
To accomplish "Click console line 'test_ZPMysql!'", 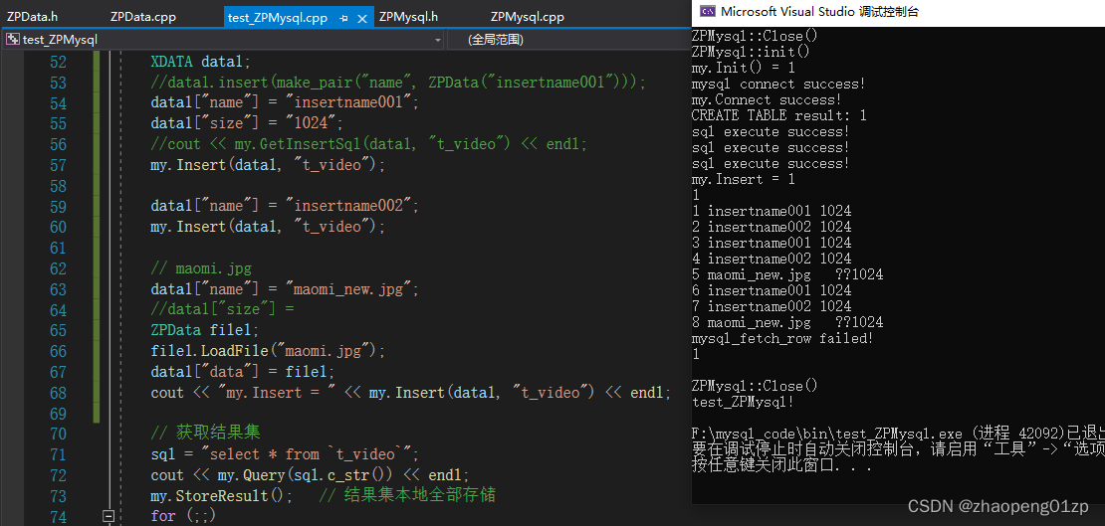I will pyautogui.click(x=744, y=402).
